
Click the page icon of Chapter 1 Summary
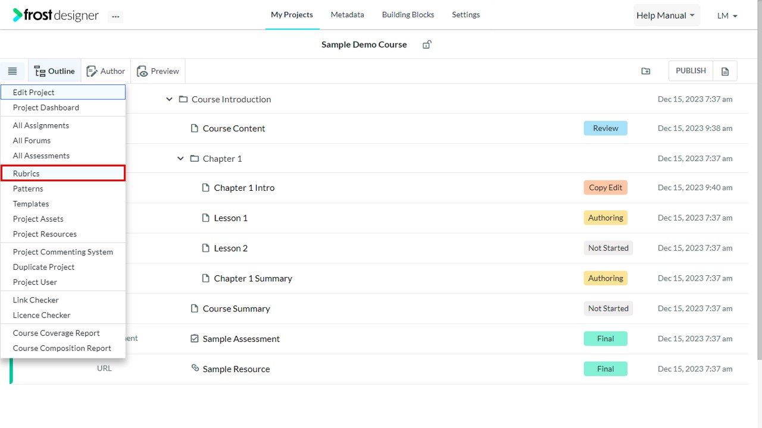(x=205, y=278)
